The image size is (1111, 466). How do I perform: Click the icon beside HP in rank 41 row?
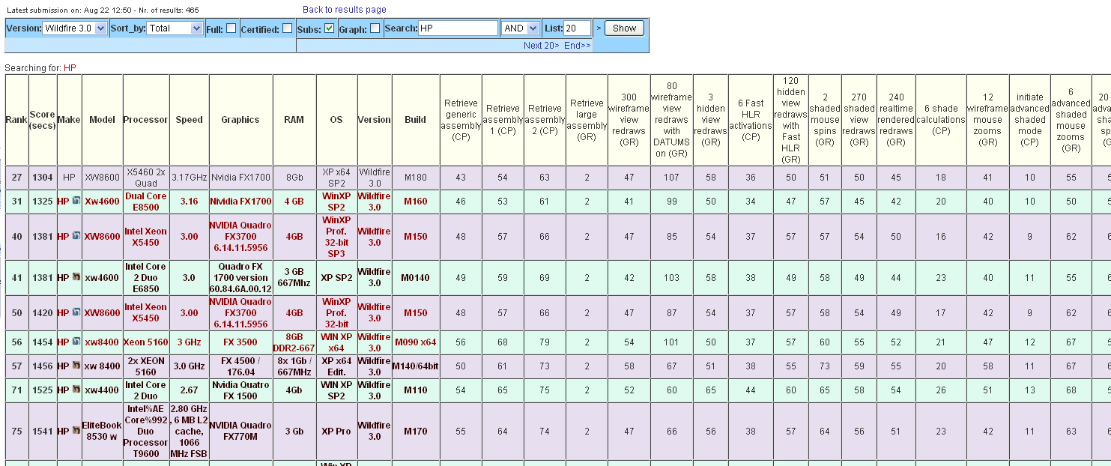[76, 278]
